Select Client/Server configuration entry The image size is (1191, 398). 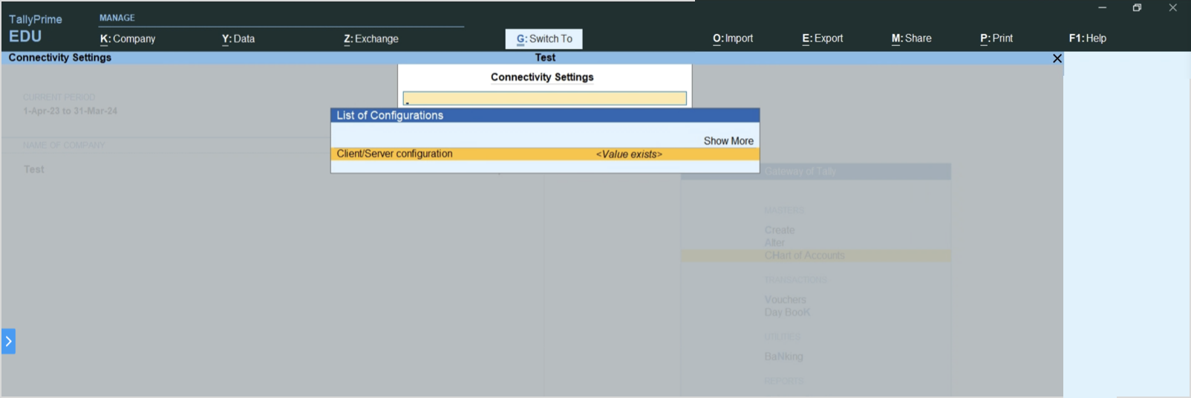click(544, 154)
